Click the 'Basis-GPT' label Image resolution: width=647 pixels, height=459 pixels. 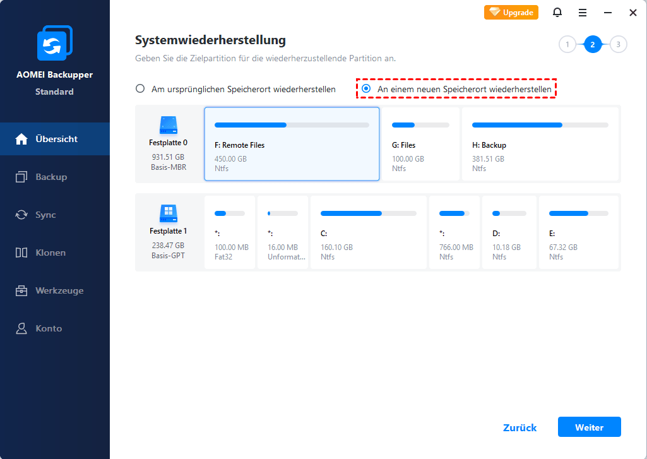coord(168,256)
